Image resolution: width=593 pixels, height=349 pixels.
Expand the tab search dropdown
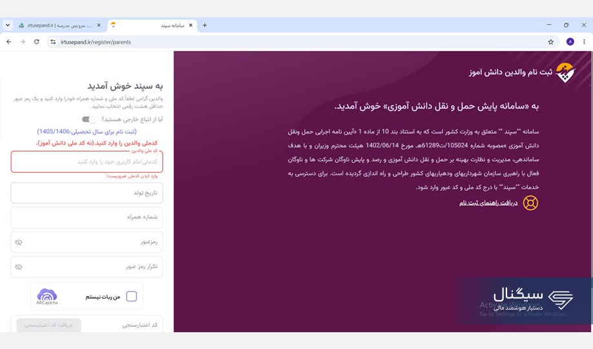[8, 25]
